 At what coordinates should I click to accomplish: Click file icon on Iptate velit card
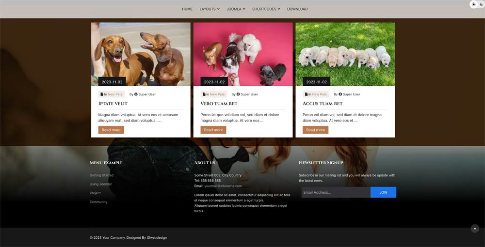pos(102,94)
